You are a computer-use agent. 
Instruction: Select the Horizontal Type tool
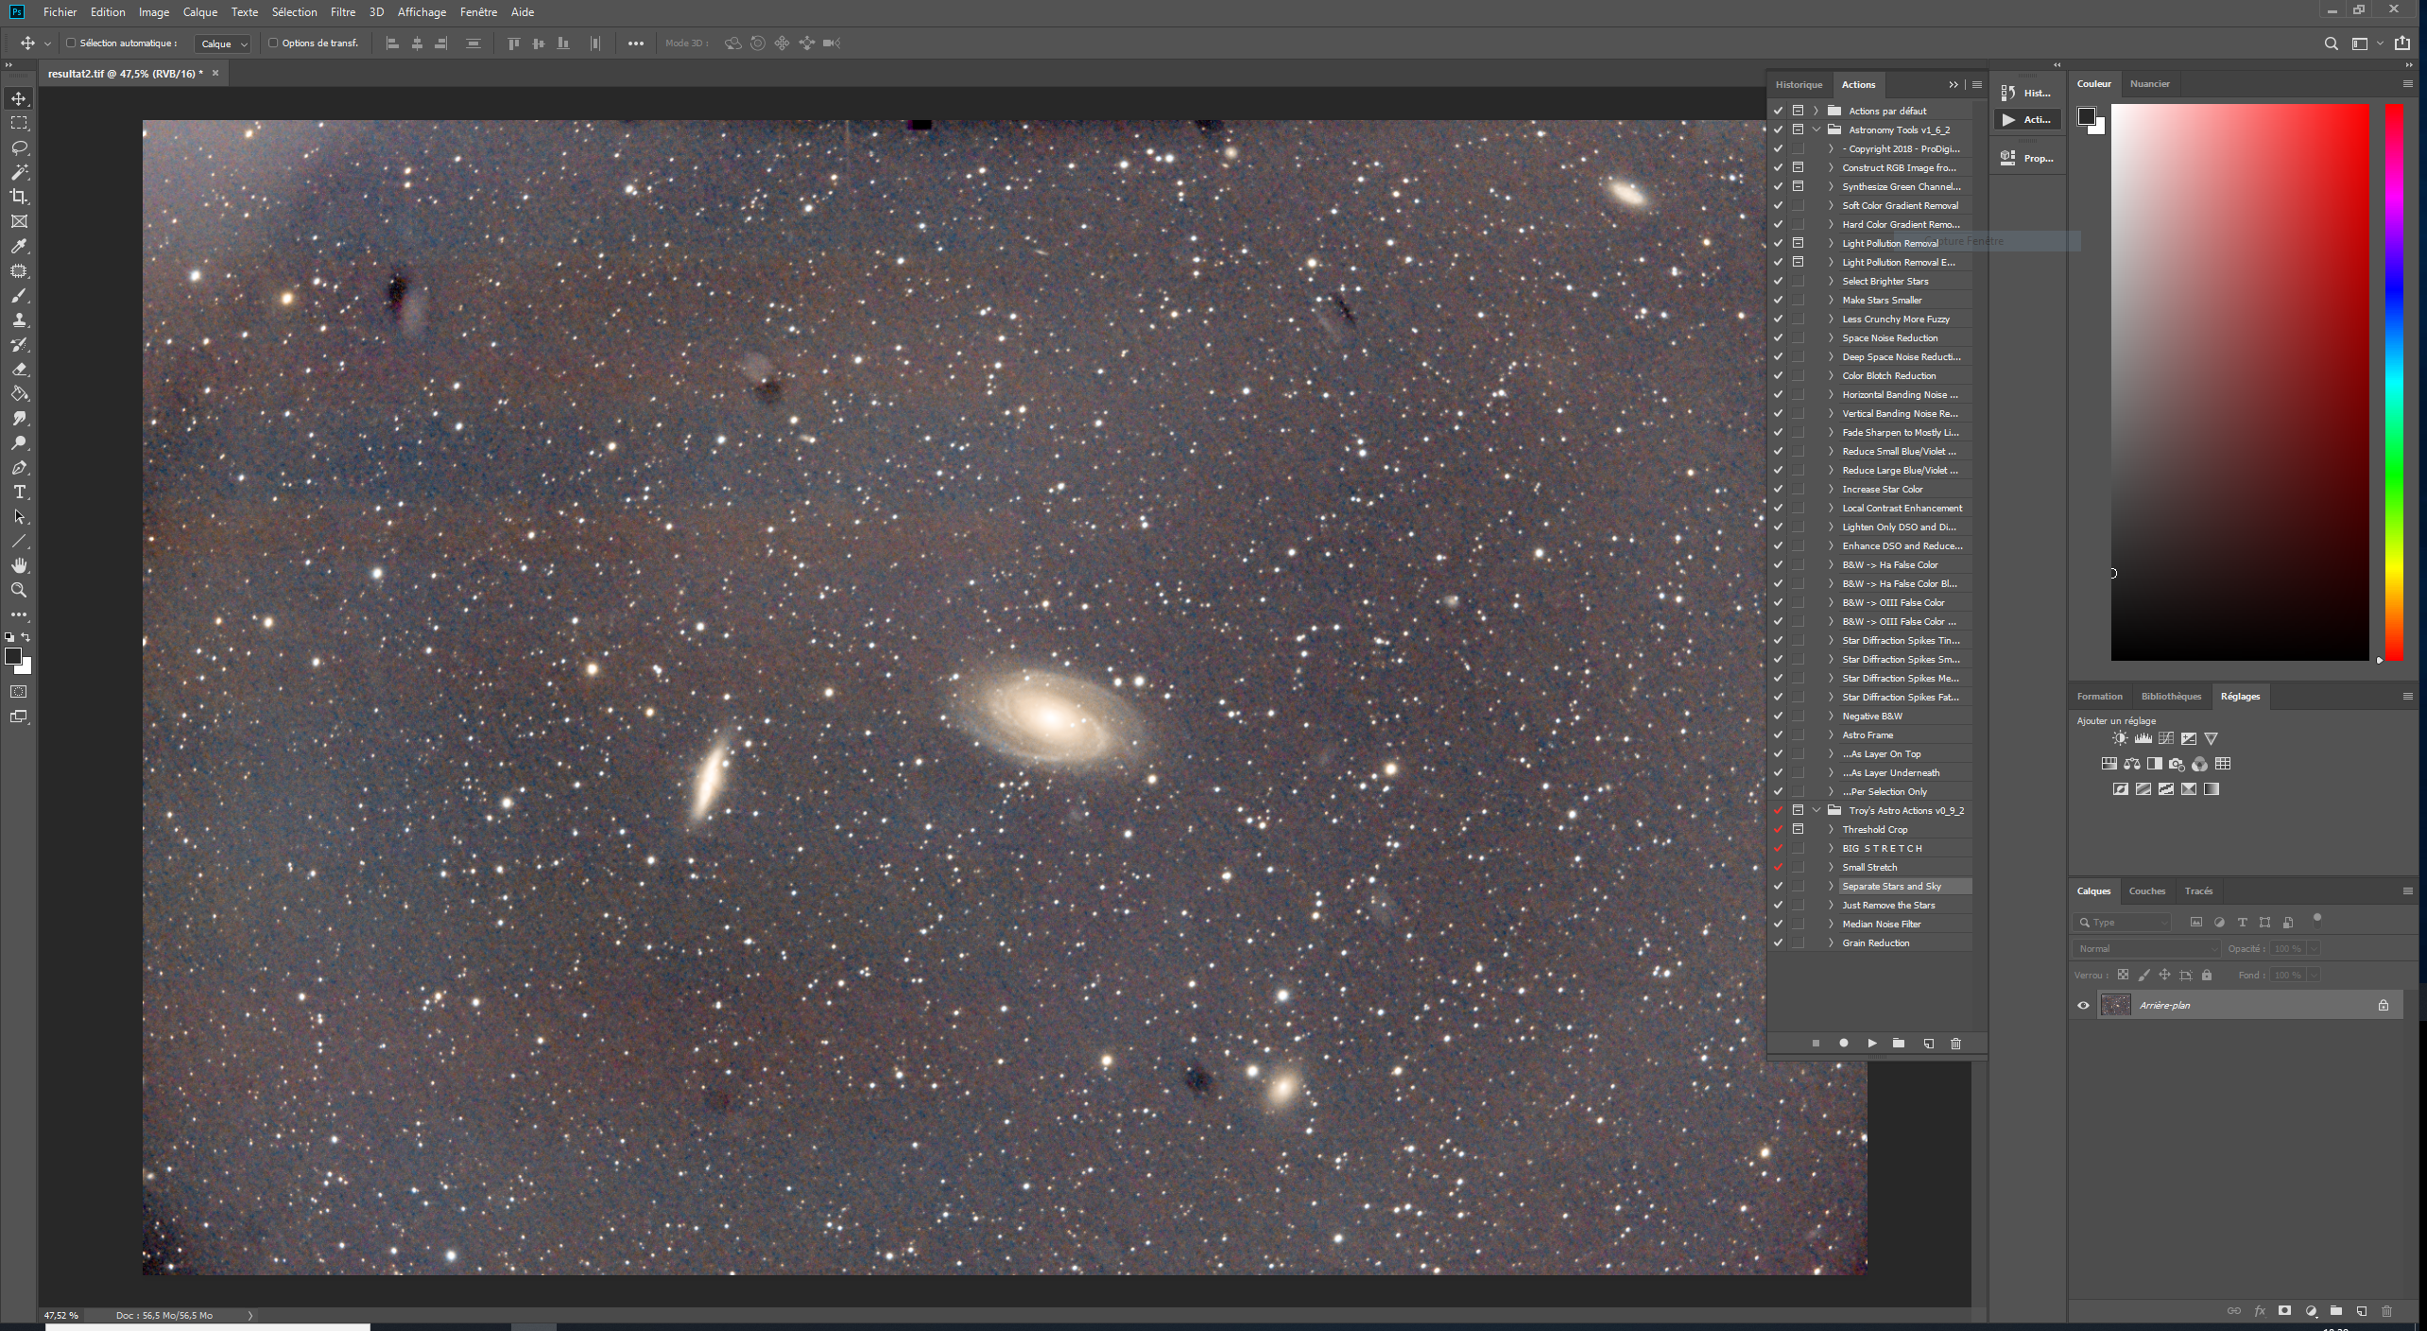(x=19, y=493)
